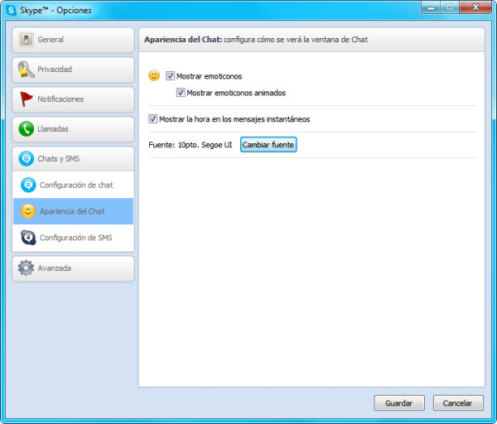Collapse the Chats y SMS section

tap(73, 159)
